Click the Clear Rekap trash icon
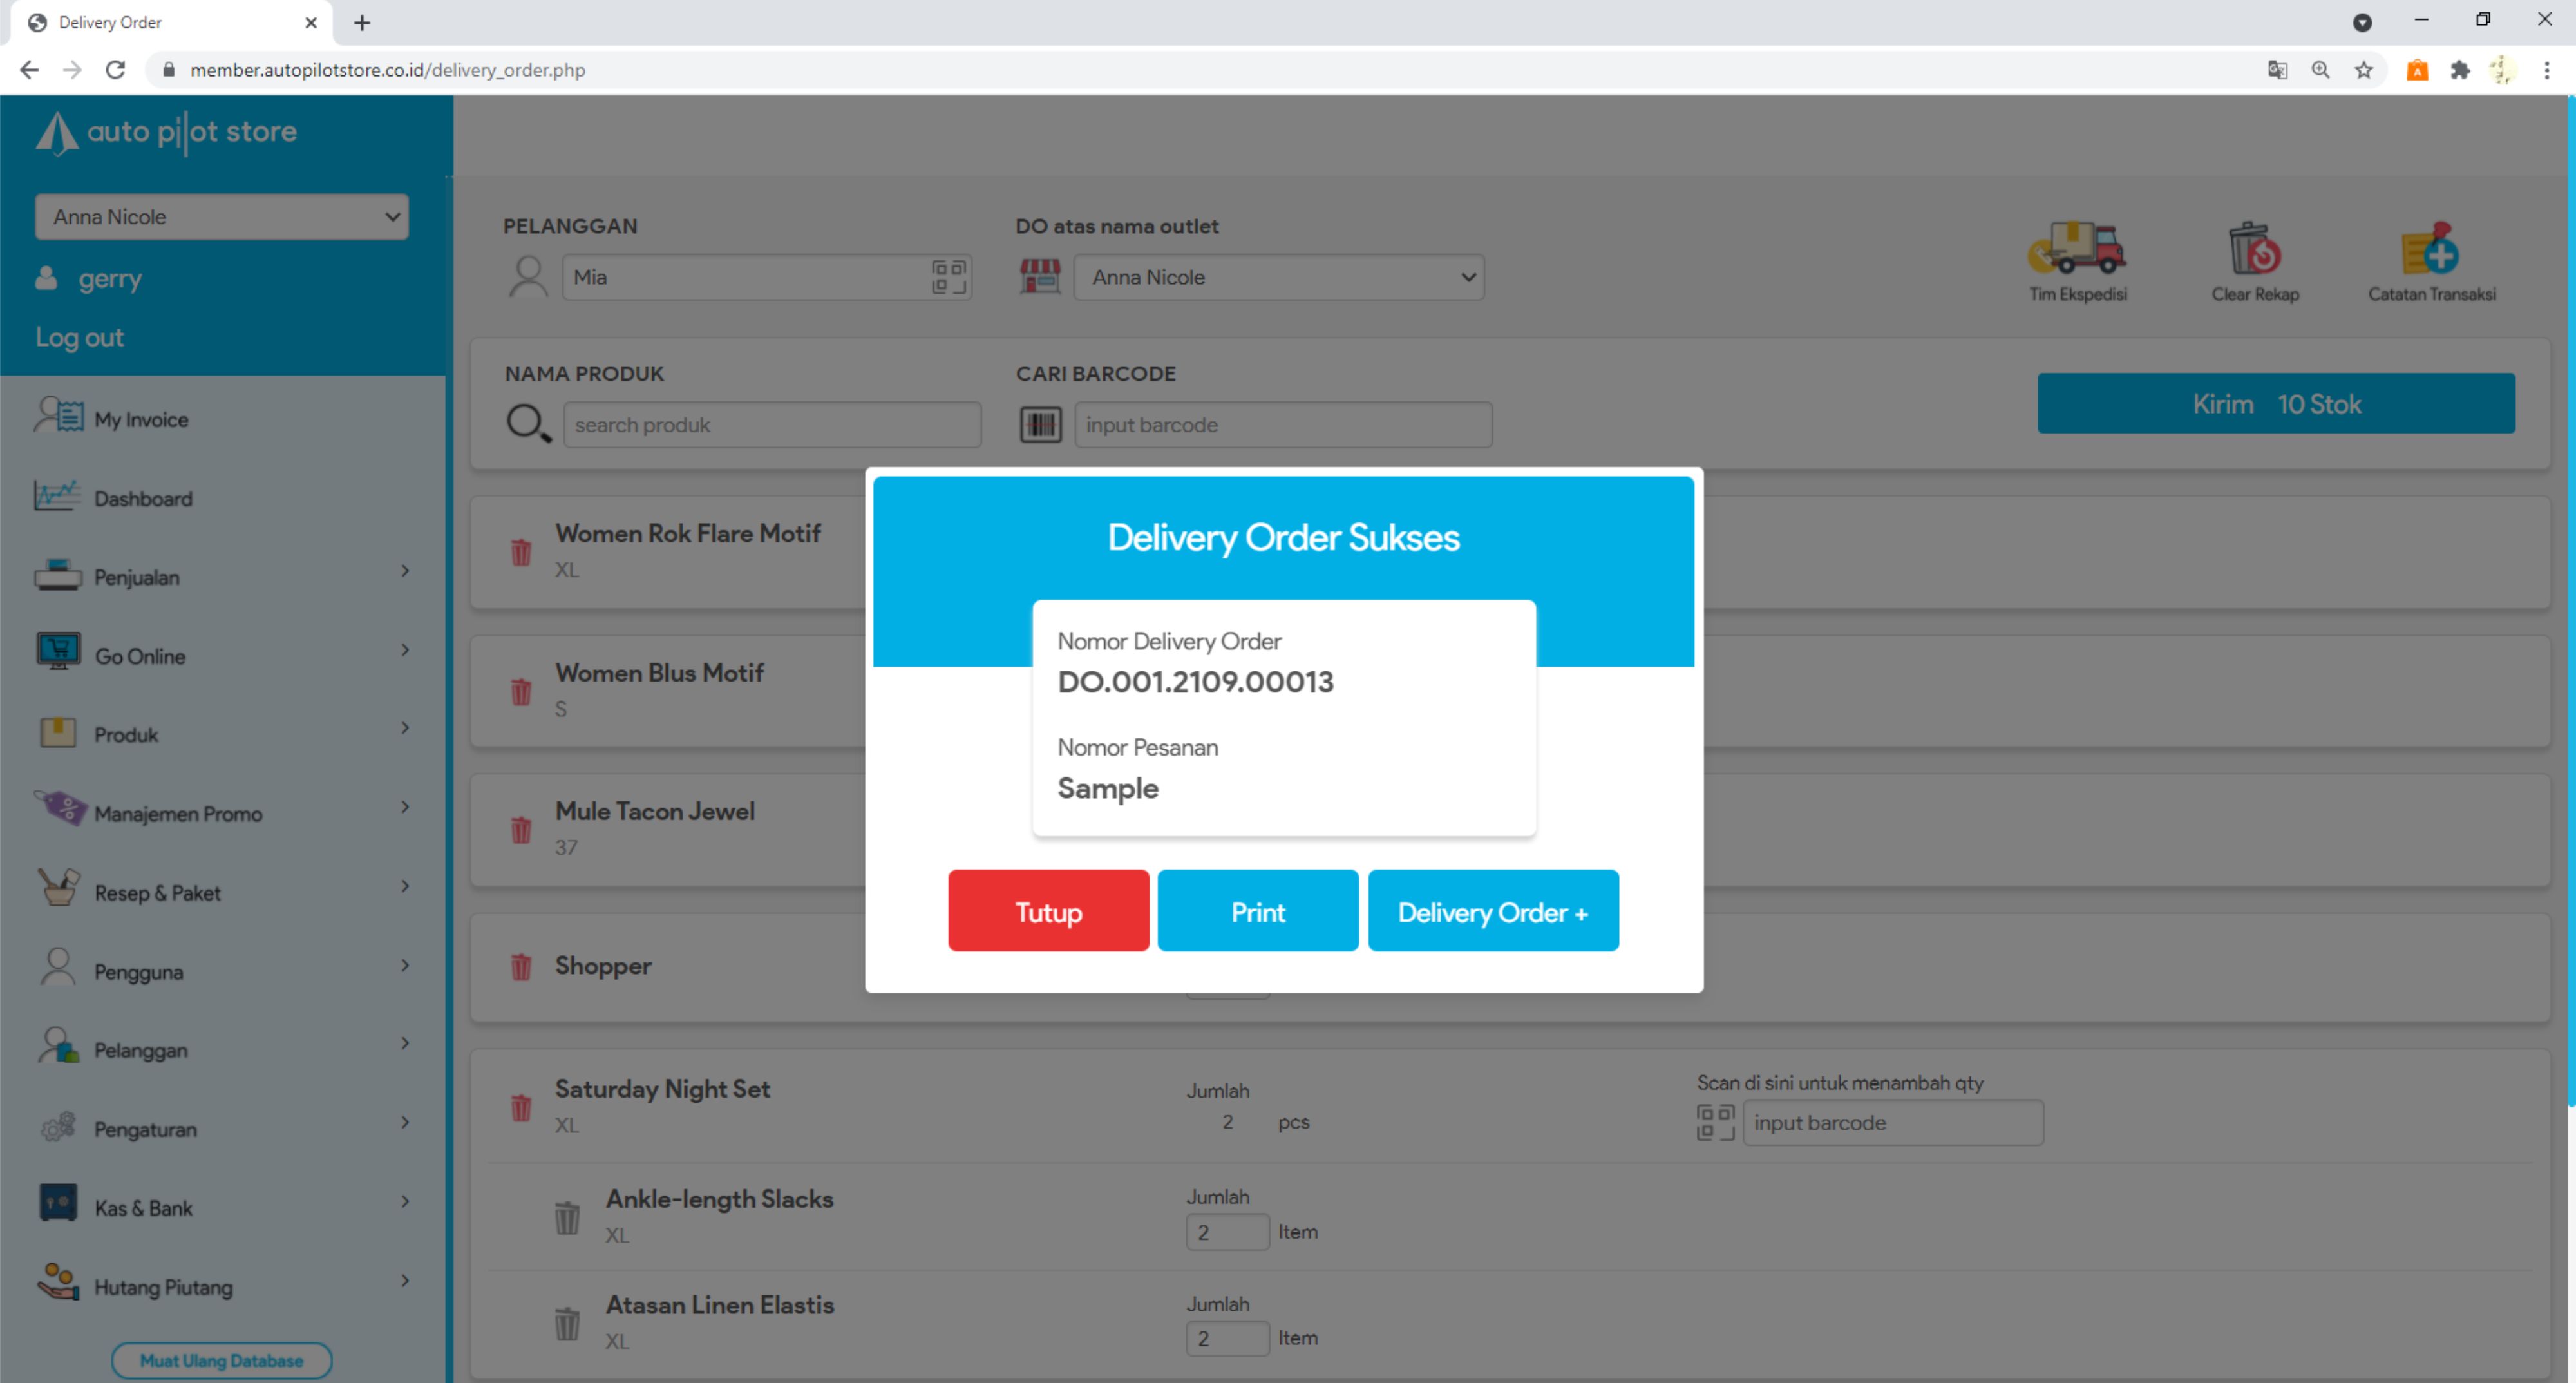This screenshot has height=1383, width=2576. point(2254,249)
